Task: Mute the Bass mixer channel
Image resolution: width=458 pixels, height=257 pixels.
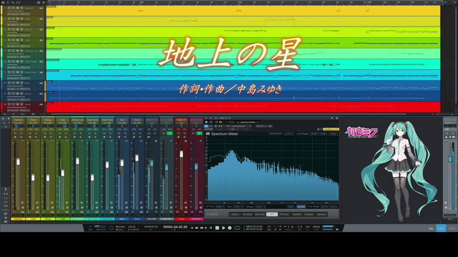Action: pyautogui.click(x=119, y=133)
